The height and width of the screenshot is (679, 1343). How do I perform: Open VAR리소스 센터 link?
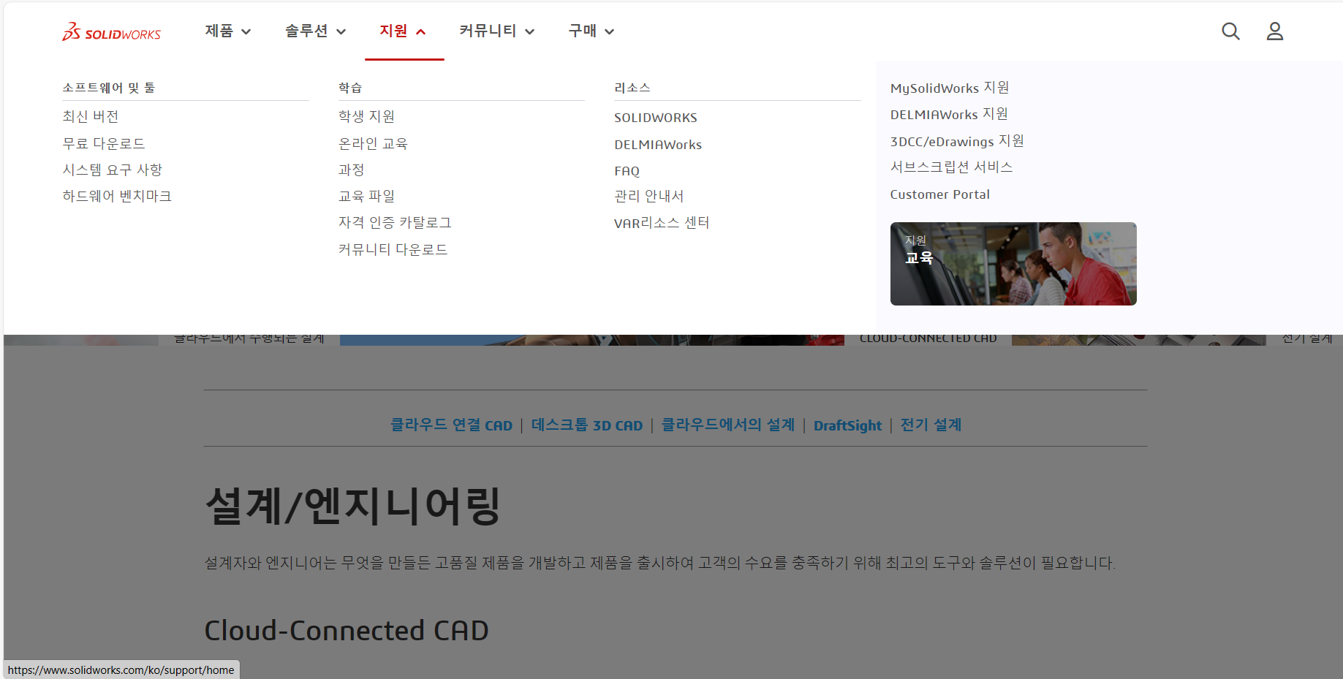(662, 222)
